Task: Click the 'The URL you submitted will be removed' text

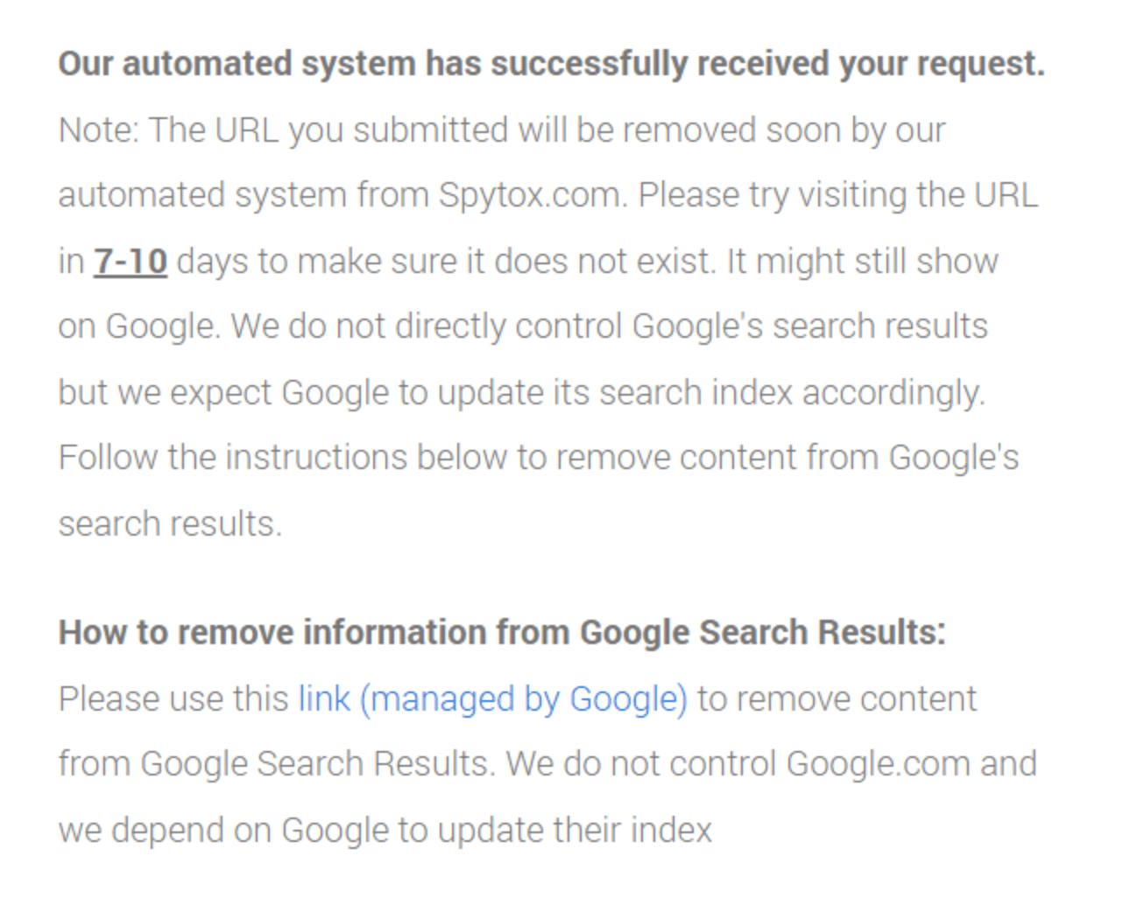Action: coord(452,130)
